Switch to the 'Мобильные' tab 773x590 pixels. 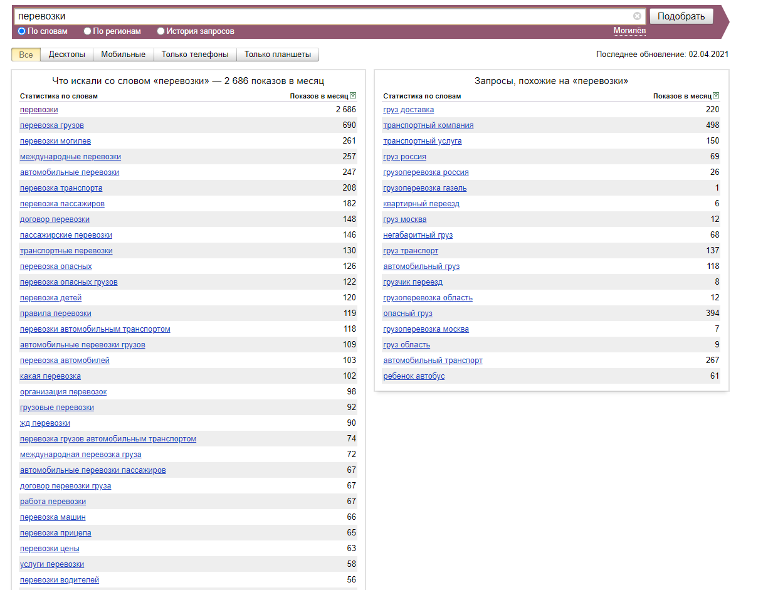(x=123, y=55)
